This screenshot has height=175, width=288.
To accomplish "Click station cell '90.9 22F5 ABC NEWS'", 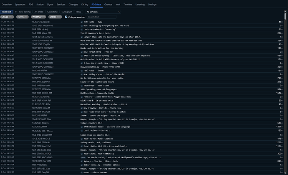I will [x=42, y=157].
